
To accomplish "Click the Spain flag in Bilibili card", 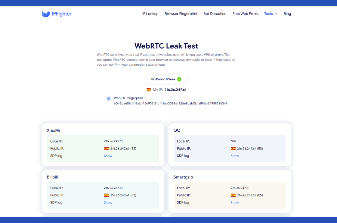I will click(107, 195).
